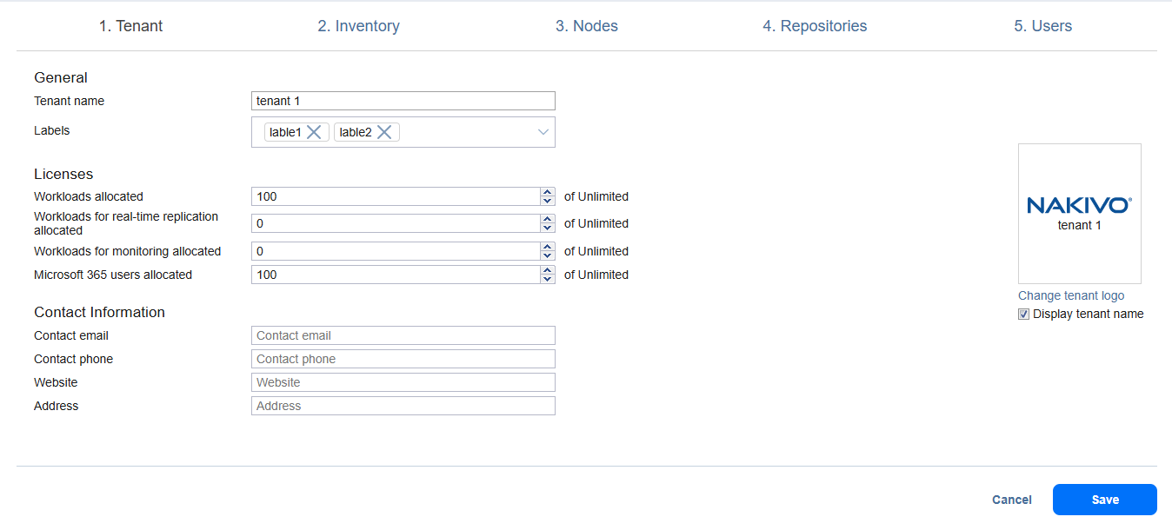This screenshot has height=530, width=1172.
Task: Cancel the tenant editing
Action: pos(1012,500)
